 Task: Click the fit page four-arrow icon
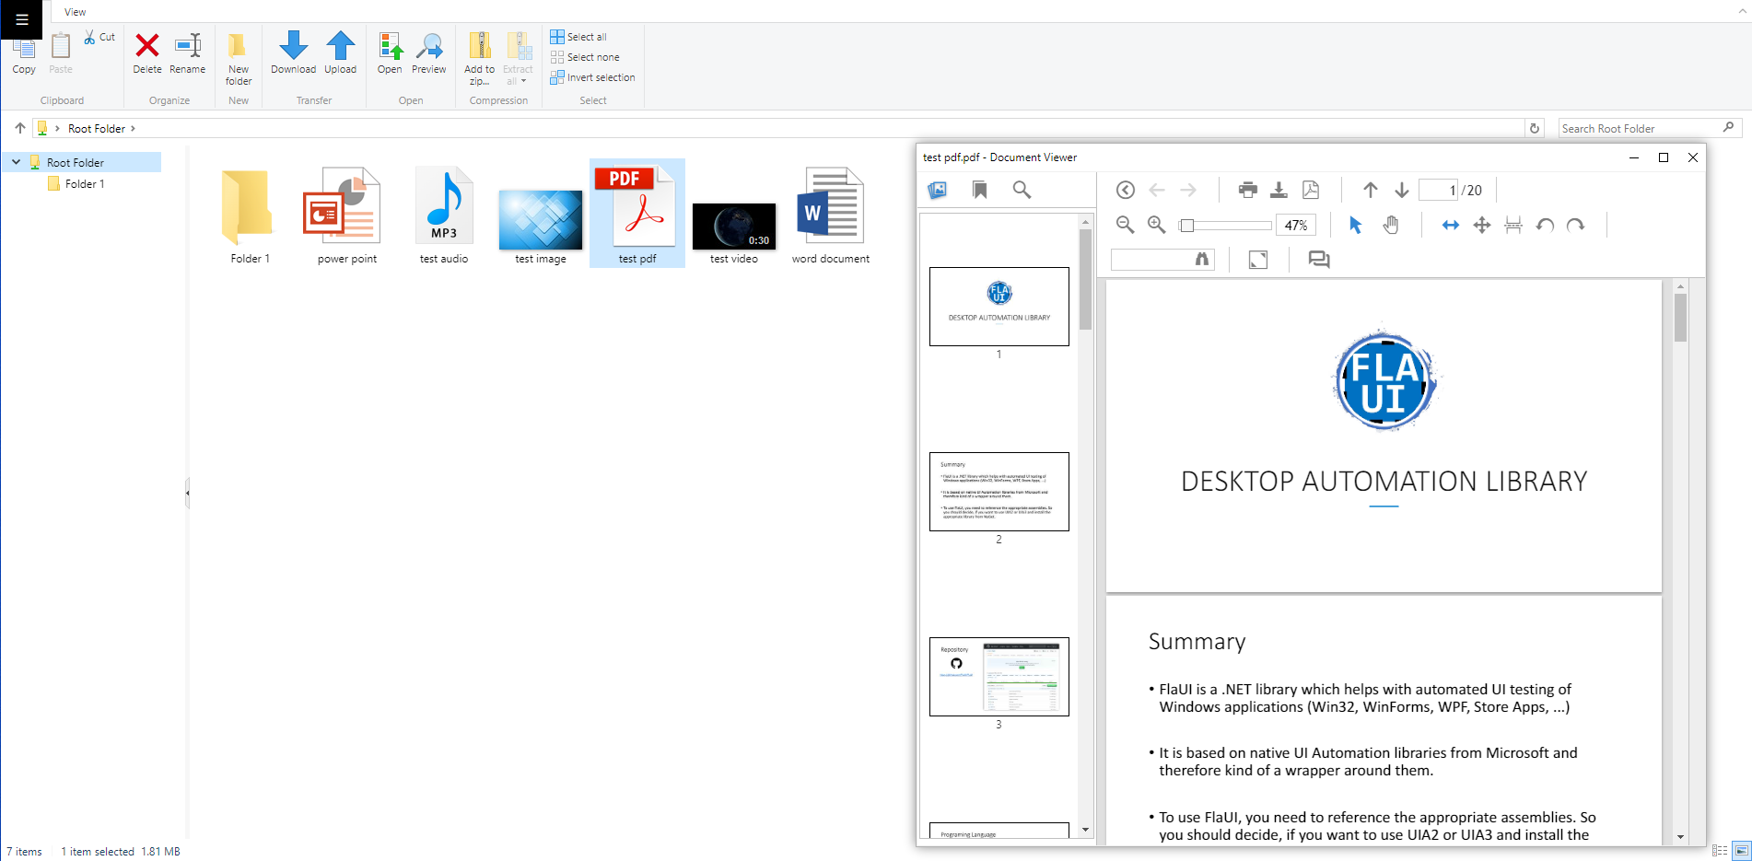coord(1482,225)
